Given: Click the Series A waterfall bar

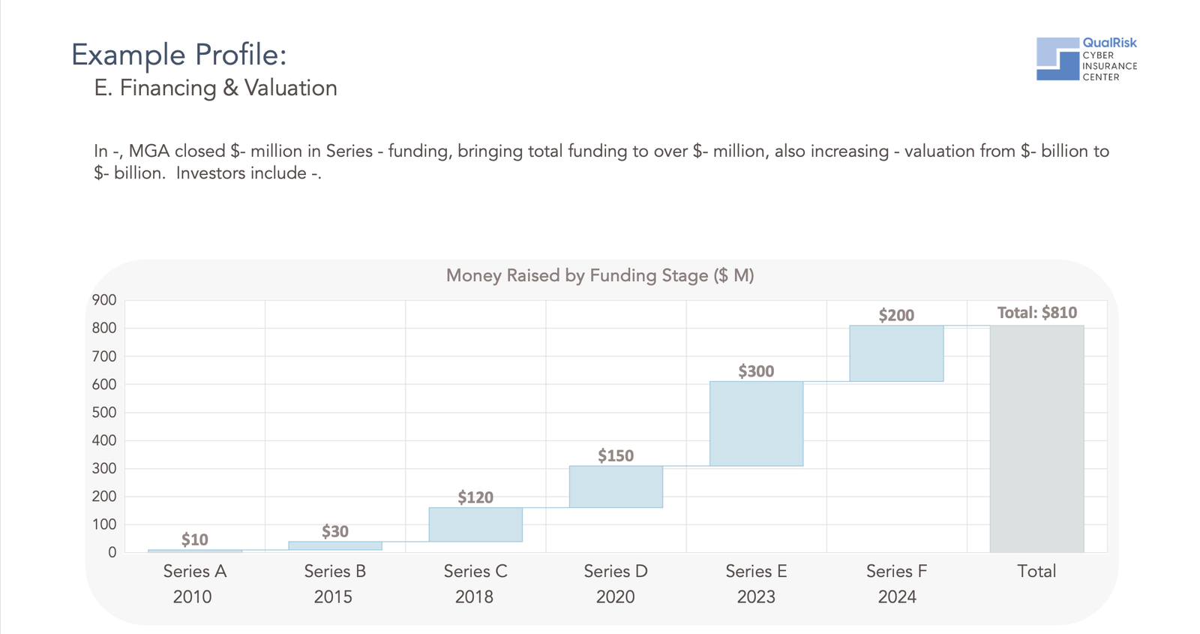Looking at the screenshot, I should (195, 551).
